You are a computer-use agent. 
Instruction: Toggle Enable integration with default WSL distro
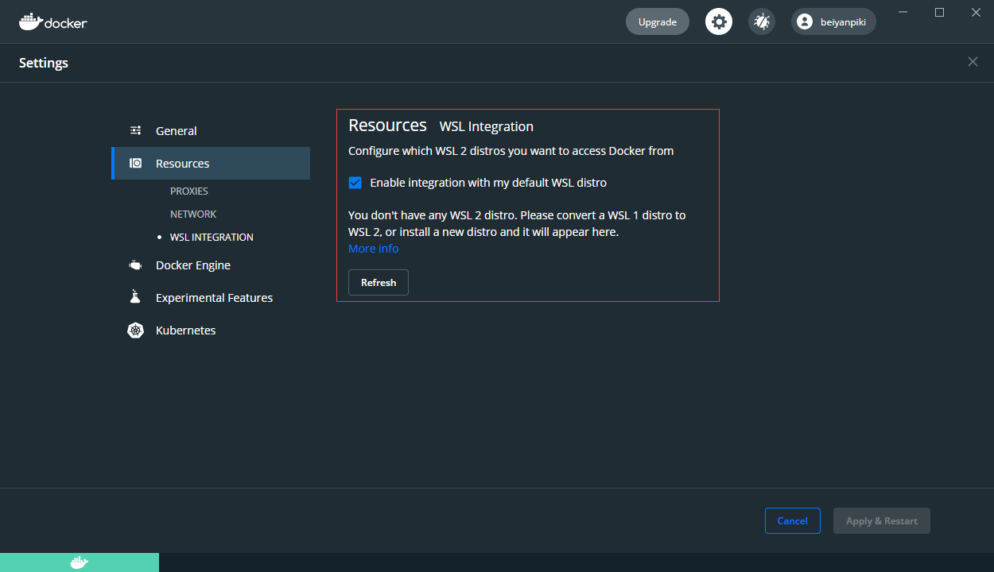point(355,183)
